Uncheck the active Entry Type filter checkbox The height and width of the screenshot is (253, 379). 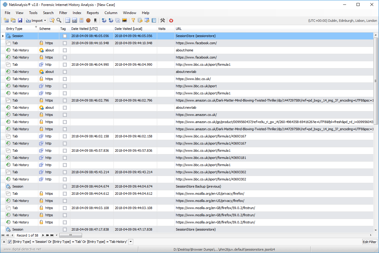point(10,242)
